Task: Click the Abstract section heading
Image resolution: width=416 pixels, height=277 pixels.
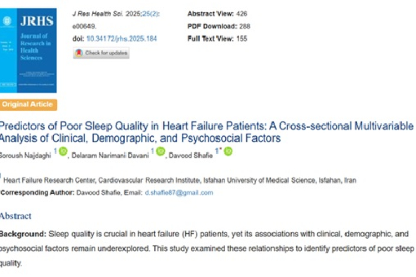Action: pos(16,216)
